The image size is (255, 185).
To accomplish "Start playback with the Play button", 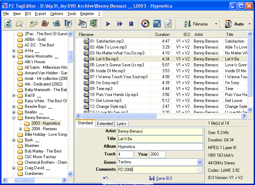I will (108, 24).
